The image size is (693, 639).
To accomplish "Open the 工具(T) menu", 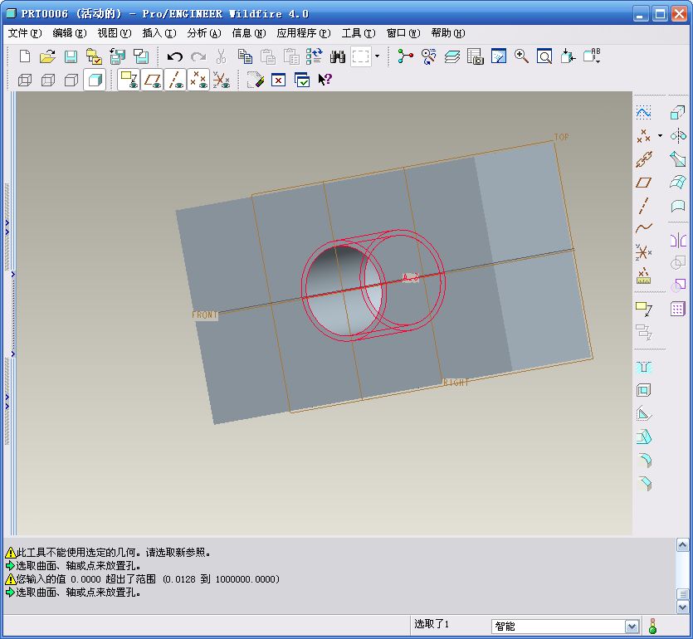I will [359, 33].
